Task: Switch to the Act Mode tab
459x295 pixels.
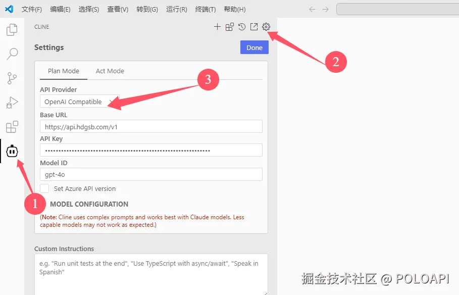Action: tap(110, 71)
